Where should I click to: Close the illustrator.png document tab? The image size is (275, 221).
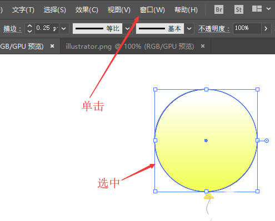click(x=203, y=46)
